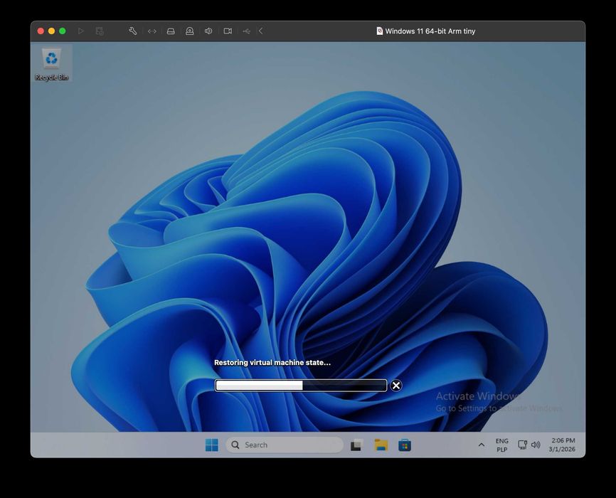Image resolution: width=616 pixels, height=498 pixels.
Task: Click the CD/DVD drive toolbar icon
Action: (190, 31)
